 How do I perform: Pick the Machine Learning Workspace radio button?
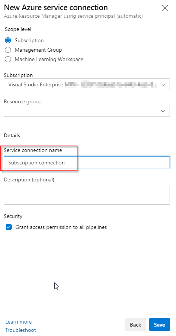8,59
